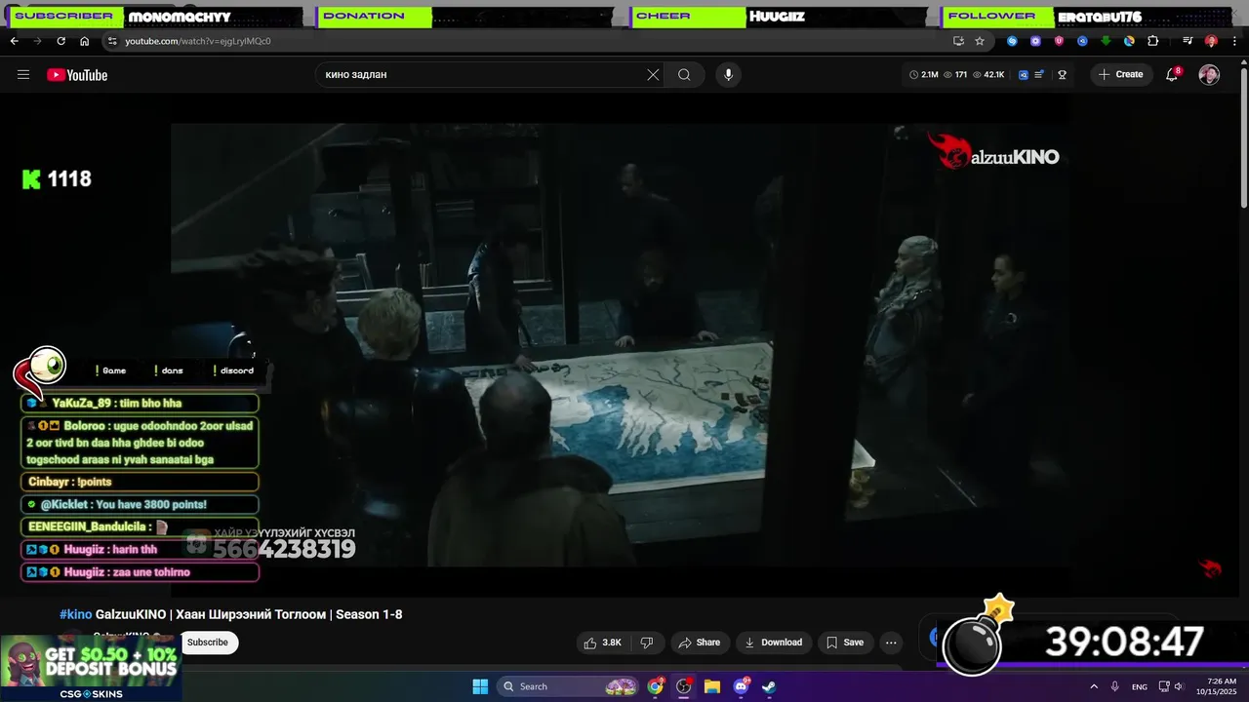1249x702 pixels.
Task: Click the #kino hashtag link
Action: click(x=75, y=614)
